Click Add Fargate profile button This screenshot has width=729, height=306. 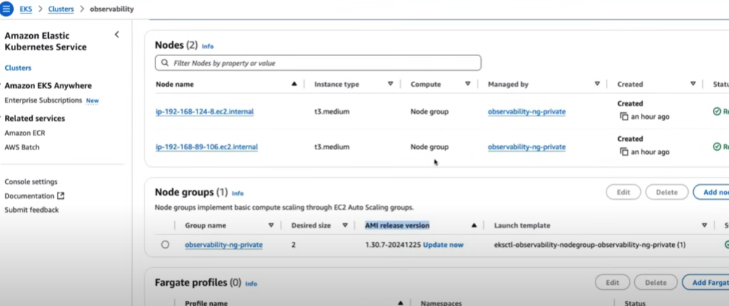706,282
